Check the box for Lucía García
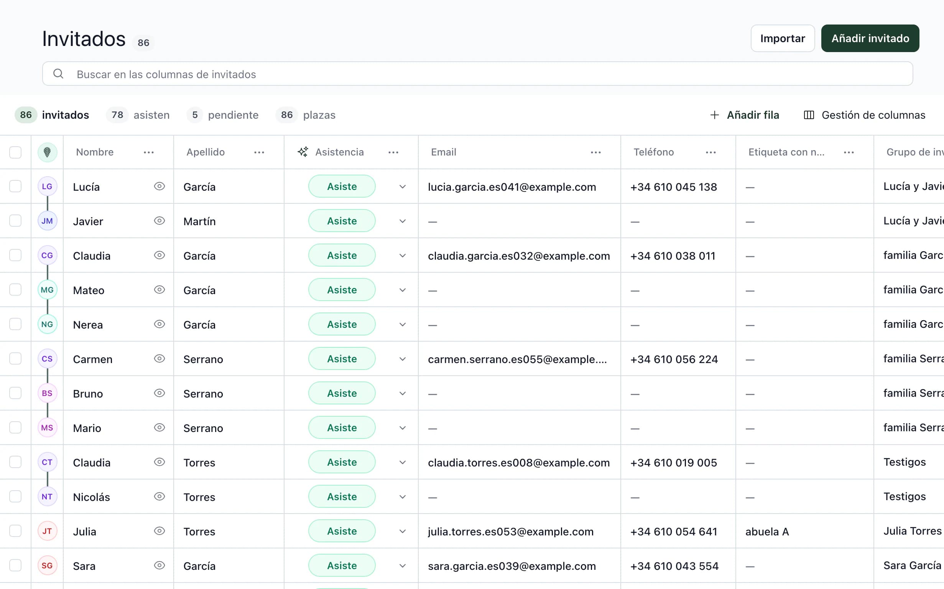944x589 pixels. pyautogui.click(x=15, y=186)
